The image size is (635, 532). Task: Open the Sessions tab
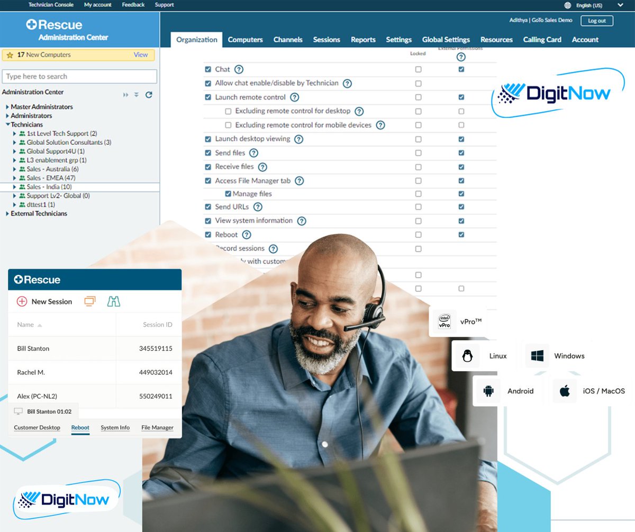326,40
